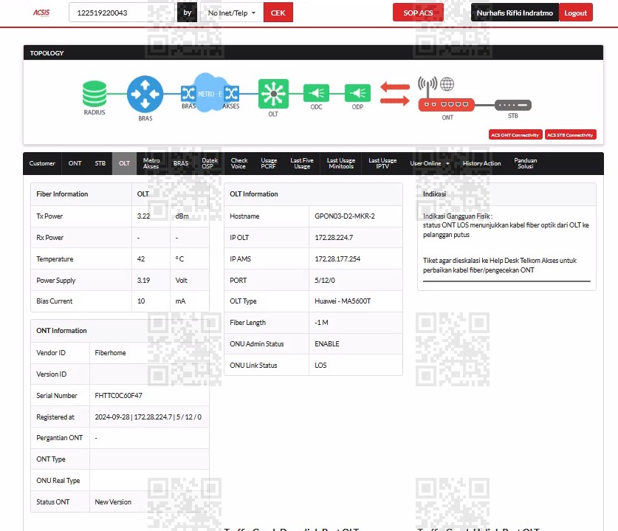Click the Status ONT value New Version
This screenshot has width=618, height=531.
(113, 502)
